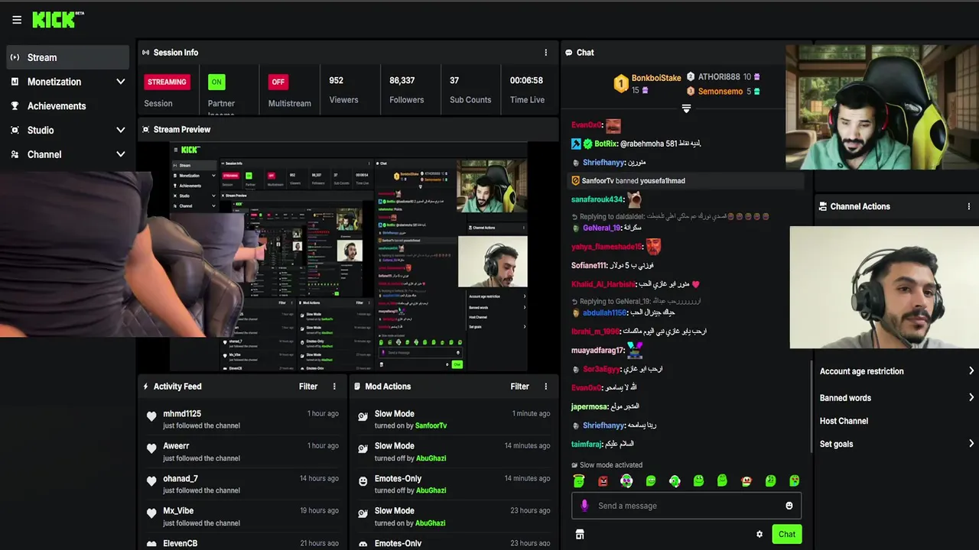Open Mod Actions three-dot menu

click(x=546, y=387)
